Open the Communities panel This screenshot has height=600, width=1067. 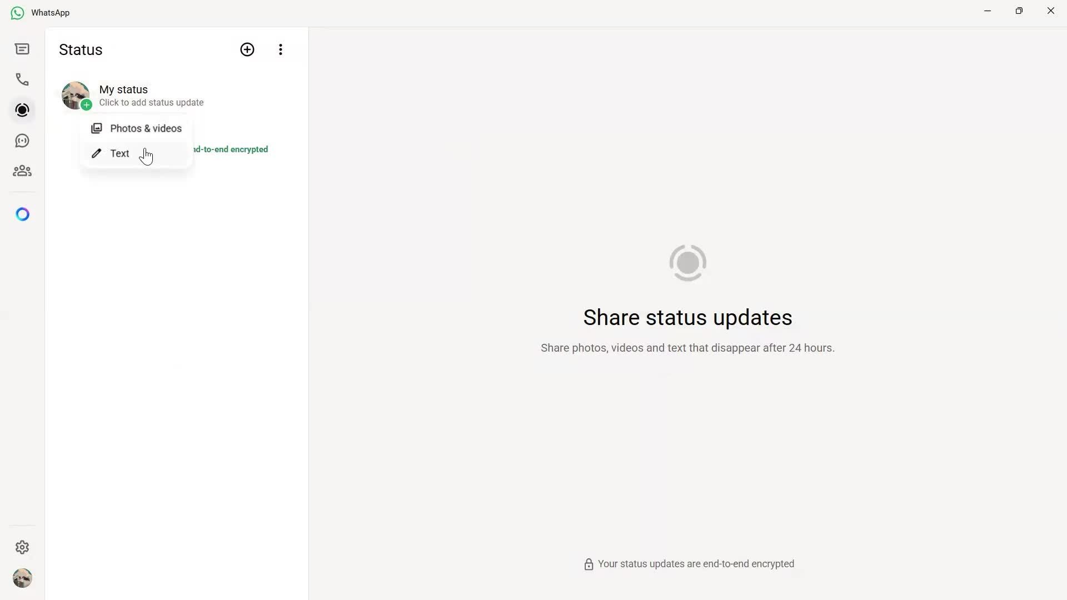(22, 171)
